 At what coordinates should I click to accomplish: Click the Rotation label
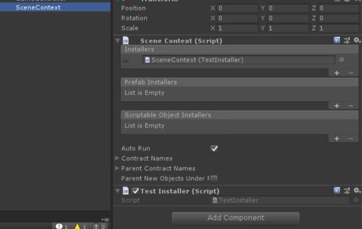click(134, 18)
